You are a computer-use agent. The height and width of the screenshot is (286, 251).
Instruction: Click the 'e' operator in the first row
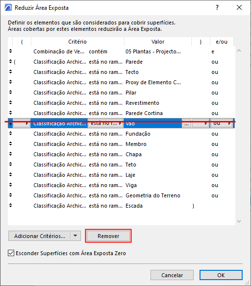[213, 51]
